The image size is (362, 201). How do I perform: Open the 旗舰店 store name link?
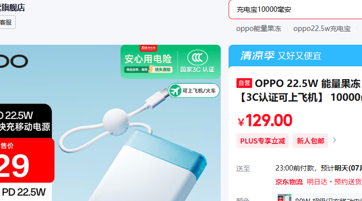coord(12,8)
